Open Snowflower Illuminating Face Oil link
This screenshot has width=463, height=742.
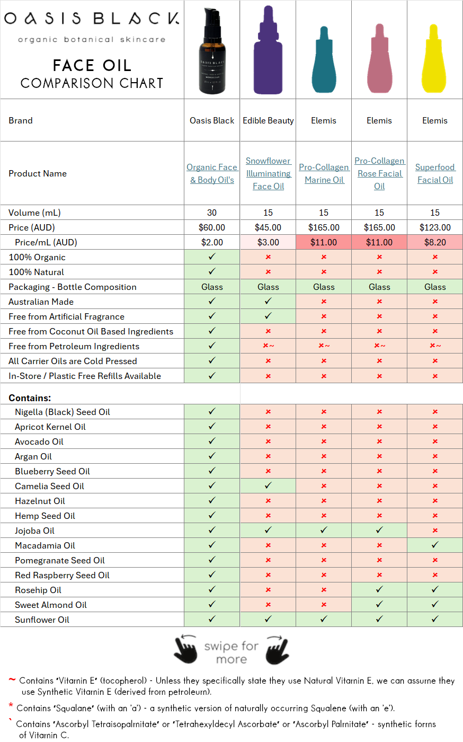coord(268,173)
